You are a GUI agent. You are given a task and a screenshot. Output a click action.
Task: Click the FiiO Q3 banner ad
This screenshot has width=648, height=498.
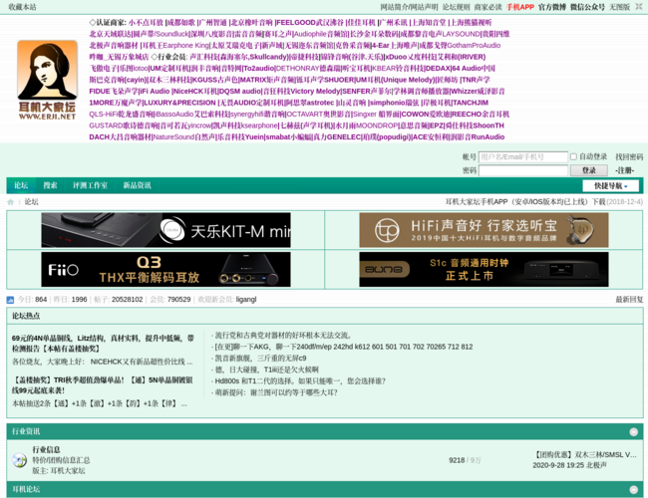point(165,269)
